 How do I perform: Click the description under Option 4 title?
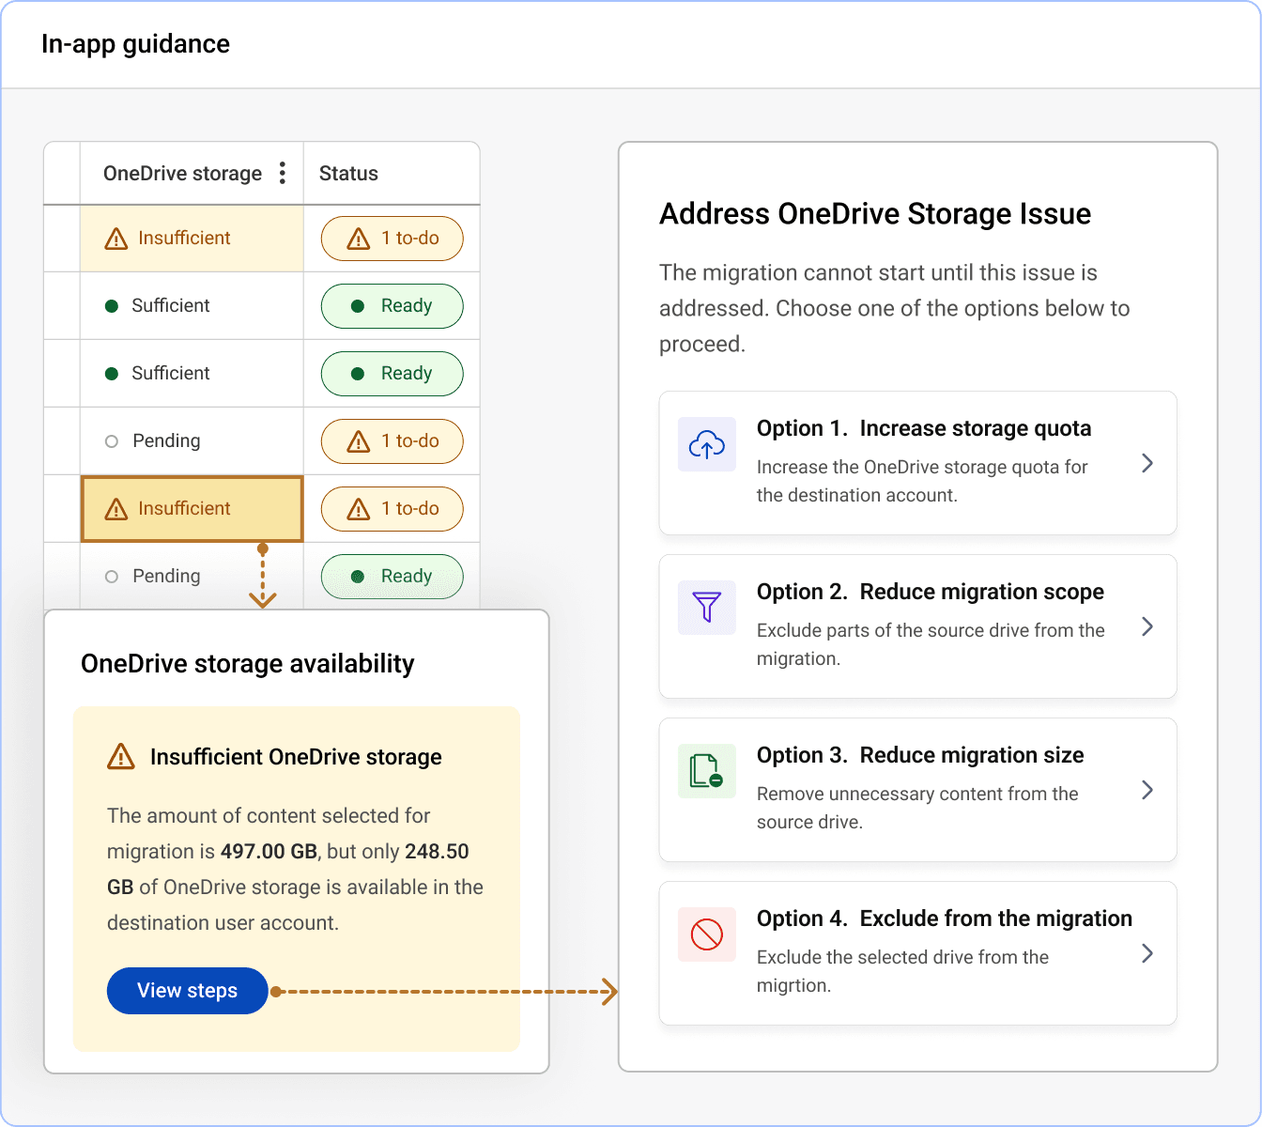[902, 971]
